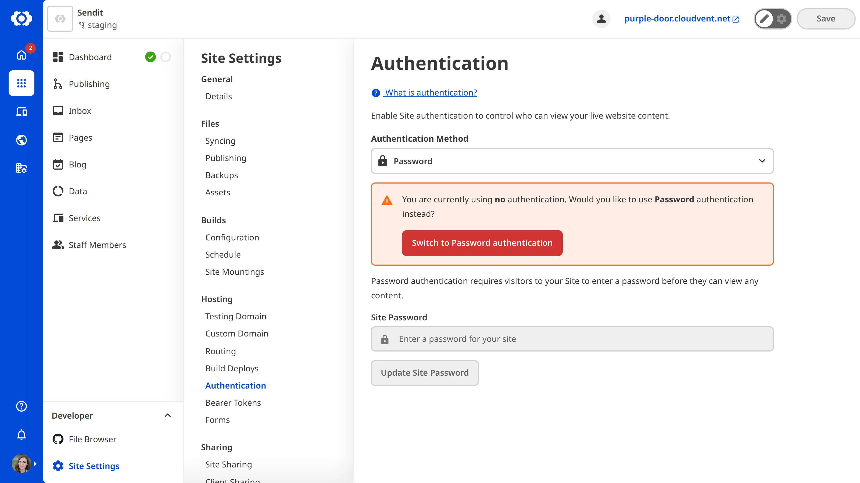Open Site Mountings settings
This screenshot has height=483, width=860.
coord(234,272)
